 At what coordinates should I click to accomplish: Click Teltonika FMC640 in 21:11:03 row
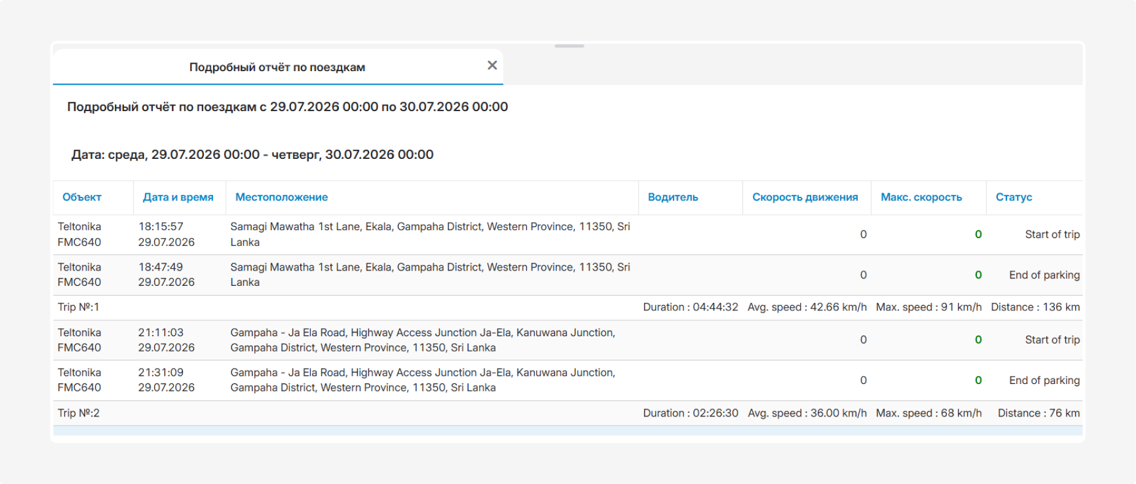pos(80,340)
